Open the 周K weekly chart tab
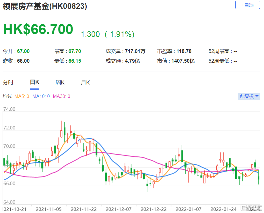The width and height of the screenshot is (264, 213). [60, 83]
